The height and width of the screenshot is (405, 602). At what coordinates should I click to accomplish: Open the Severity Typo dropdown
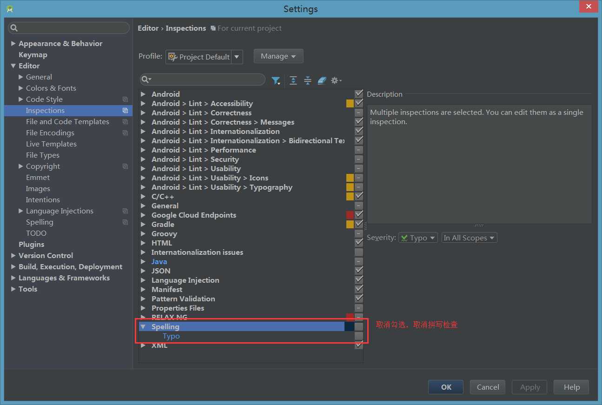click(418, 238)
